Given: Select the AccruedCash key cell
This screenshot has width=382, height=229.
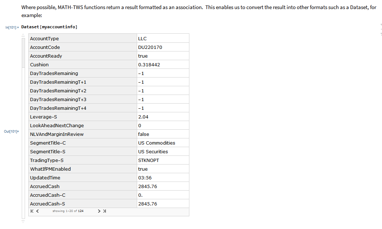Looking at the screenshot, I should [83, 186].
